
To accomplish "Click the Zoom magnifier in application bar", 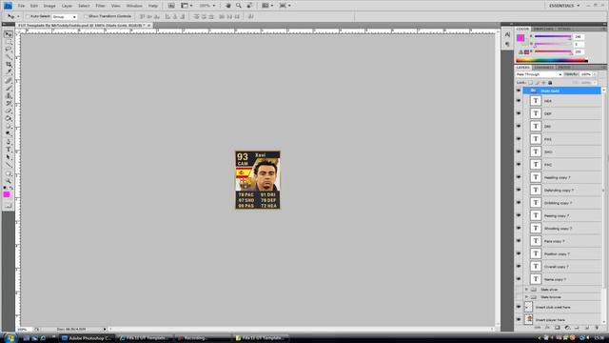I will click(239, 6).
